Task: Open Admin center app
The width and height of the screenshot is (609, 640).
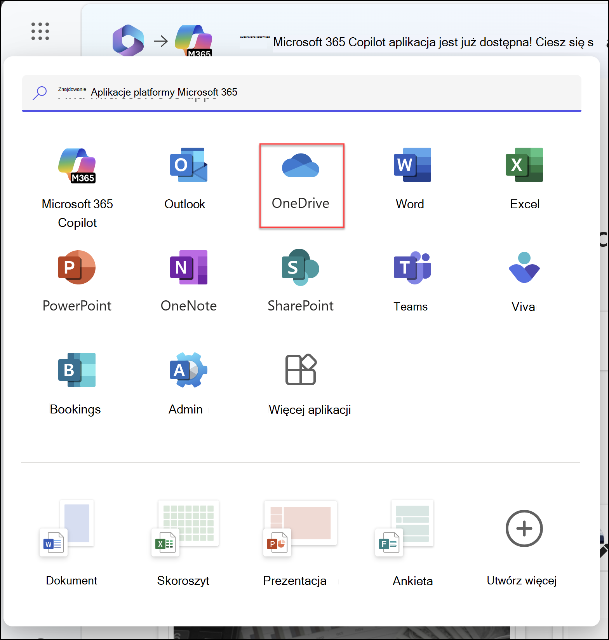Action: (x=188, y=384)
